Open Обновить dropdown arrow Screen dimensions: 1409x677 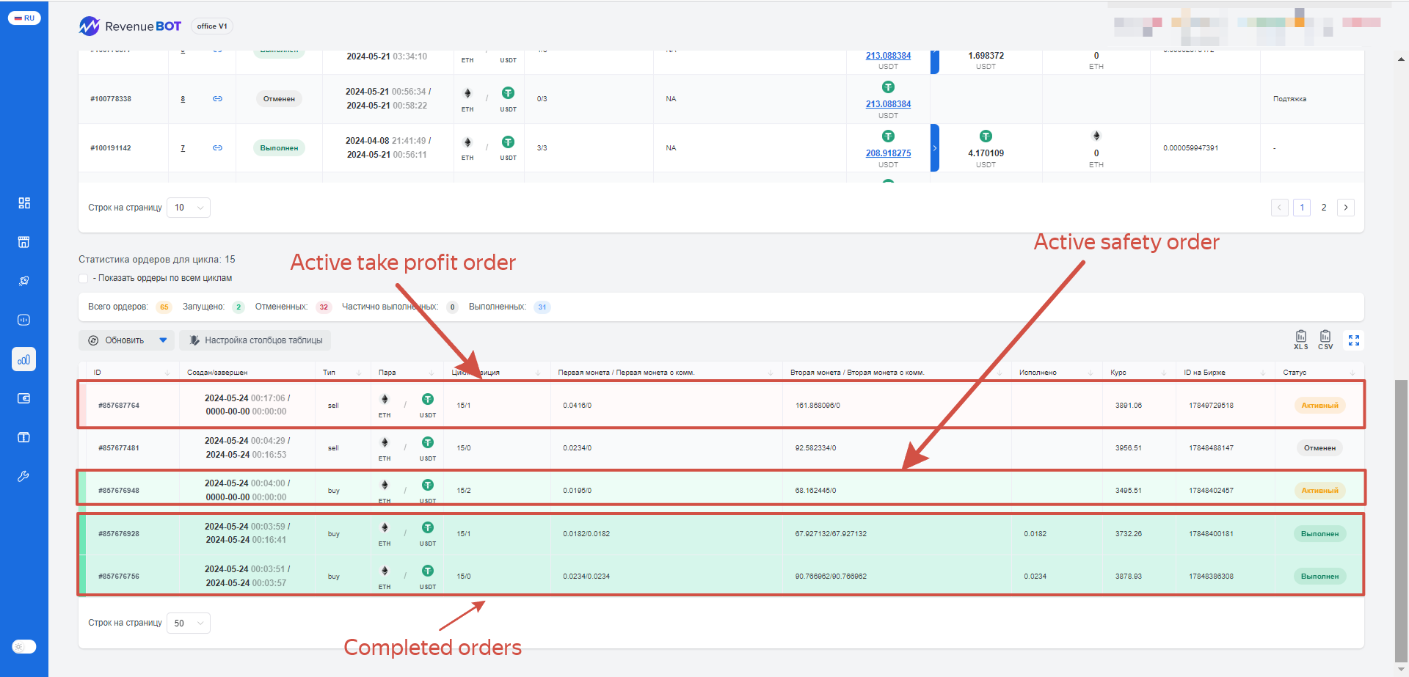pyautogui.click(x=163, y=340)
